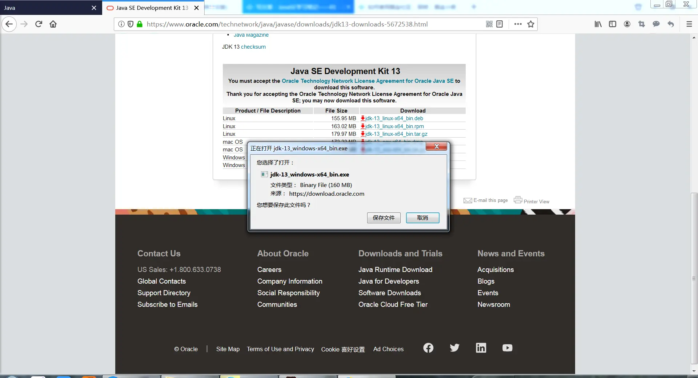Click the Ad Choices footer link
This screenshot has height=378, width=698.
[388, 349]
